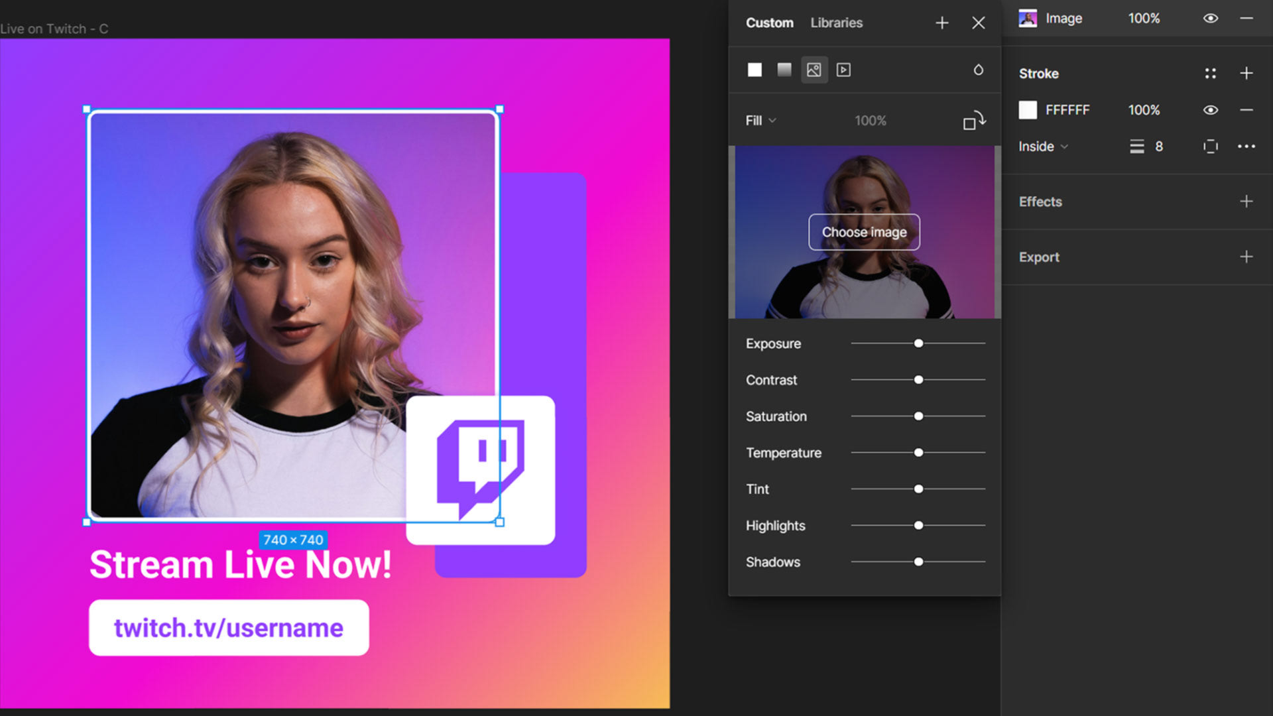Click the Export section heading
This screenshot has width=1273, height=716.
pos(1039,257)
